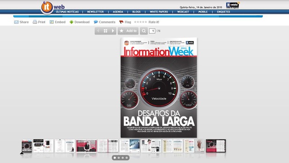Click the red Flag icon

click(121, 22)
